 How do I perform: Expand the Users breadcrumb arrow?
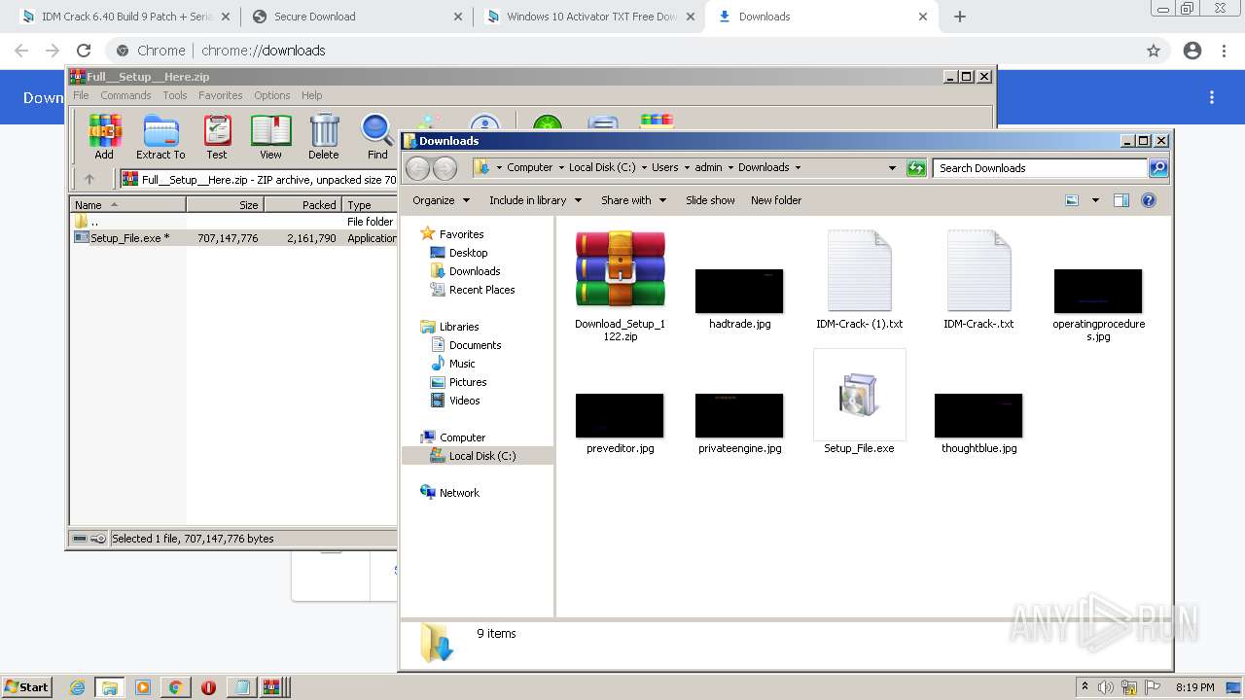pos(687,168)
